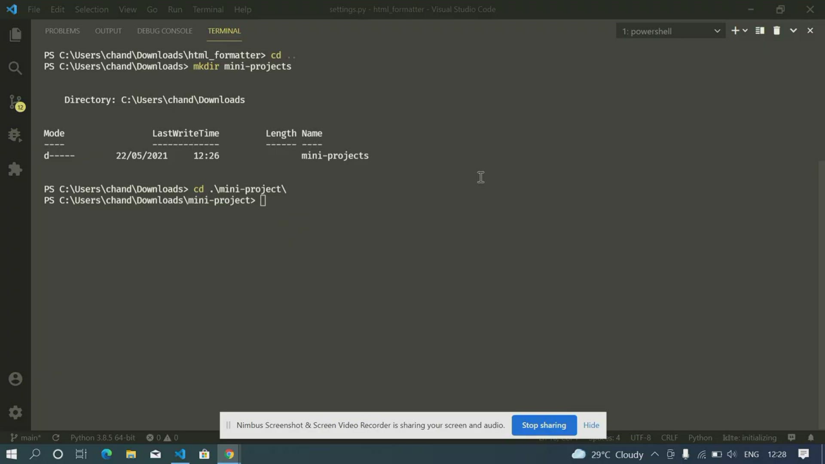The width and height of the screenshot is (825, 464).
Task: Add a new terminal with plus icon
Action: tap(735, 31)
